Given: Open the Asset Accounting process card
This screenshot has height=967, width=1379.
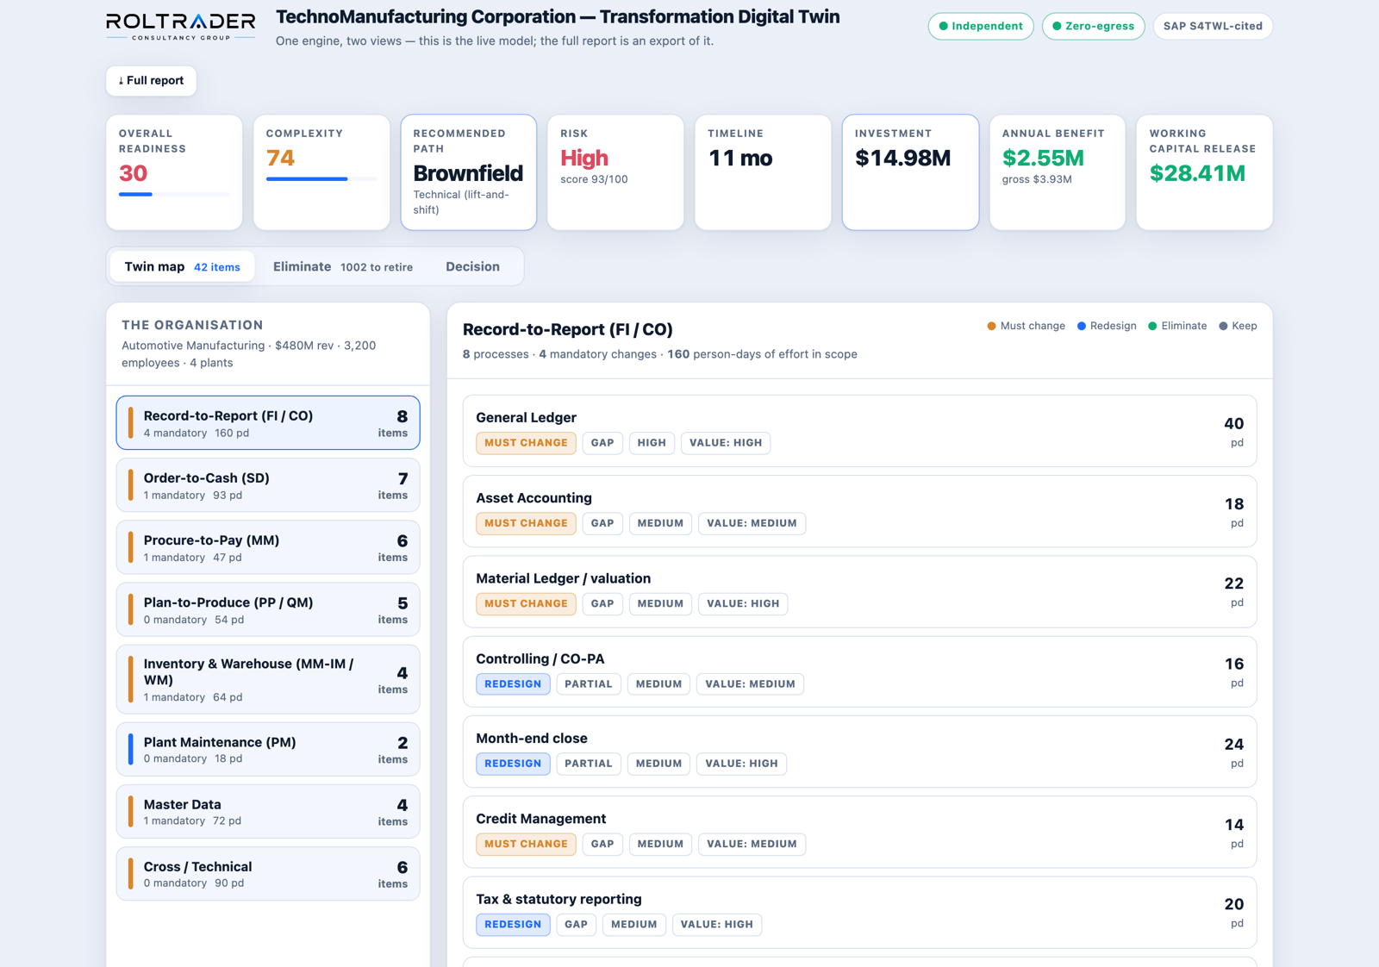Looking at the screenshot, I should click(x=859, y=511).
